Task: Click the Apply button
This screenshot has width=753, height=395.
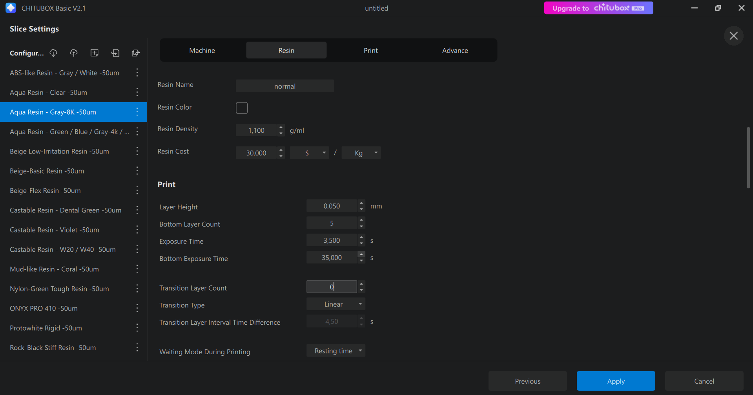Action: coord(616,381)
